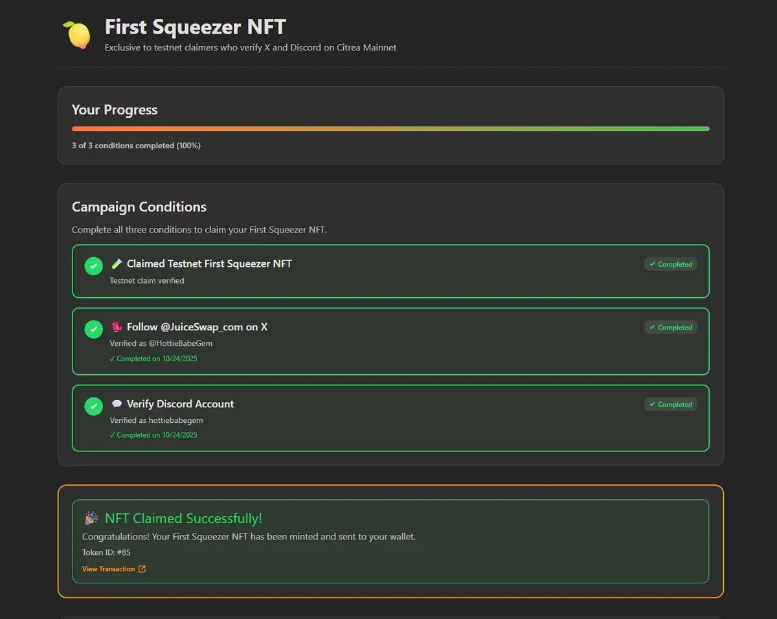Click 'Claimed Testnet First Squeezer NFT' title
This screenshot has height=619, width=777.
[209, 264]
